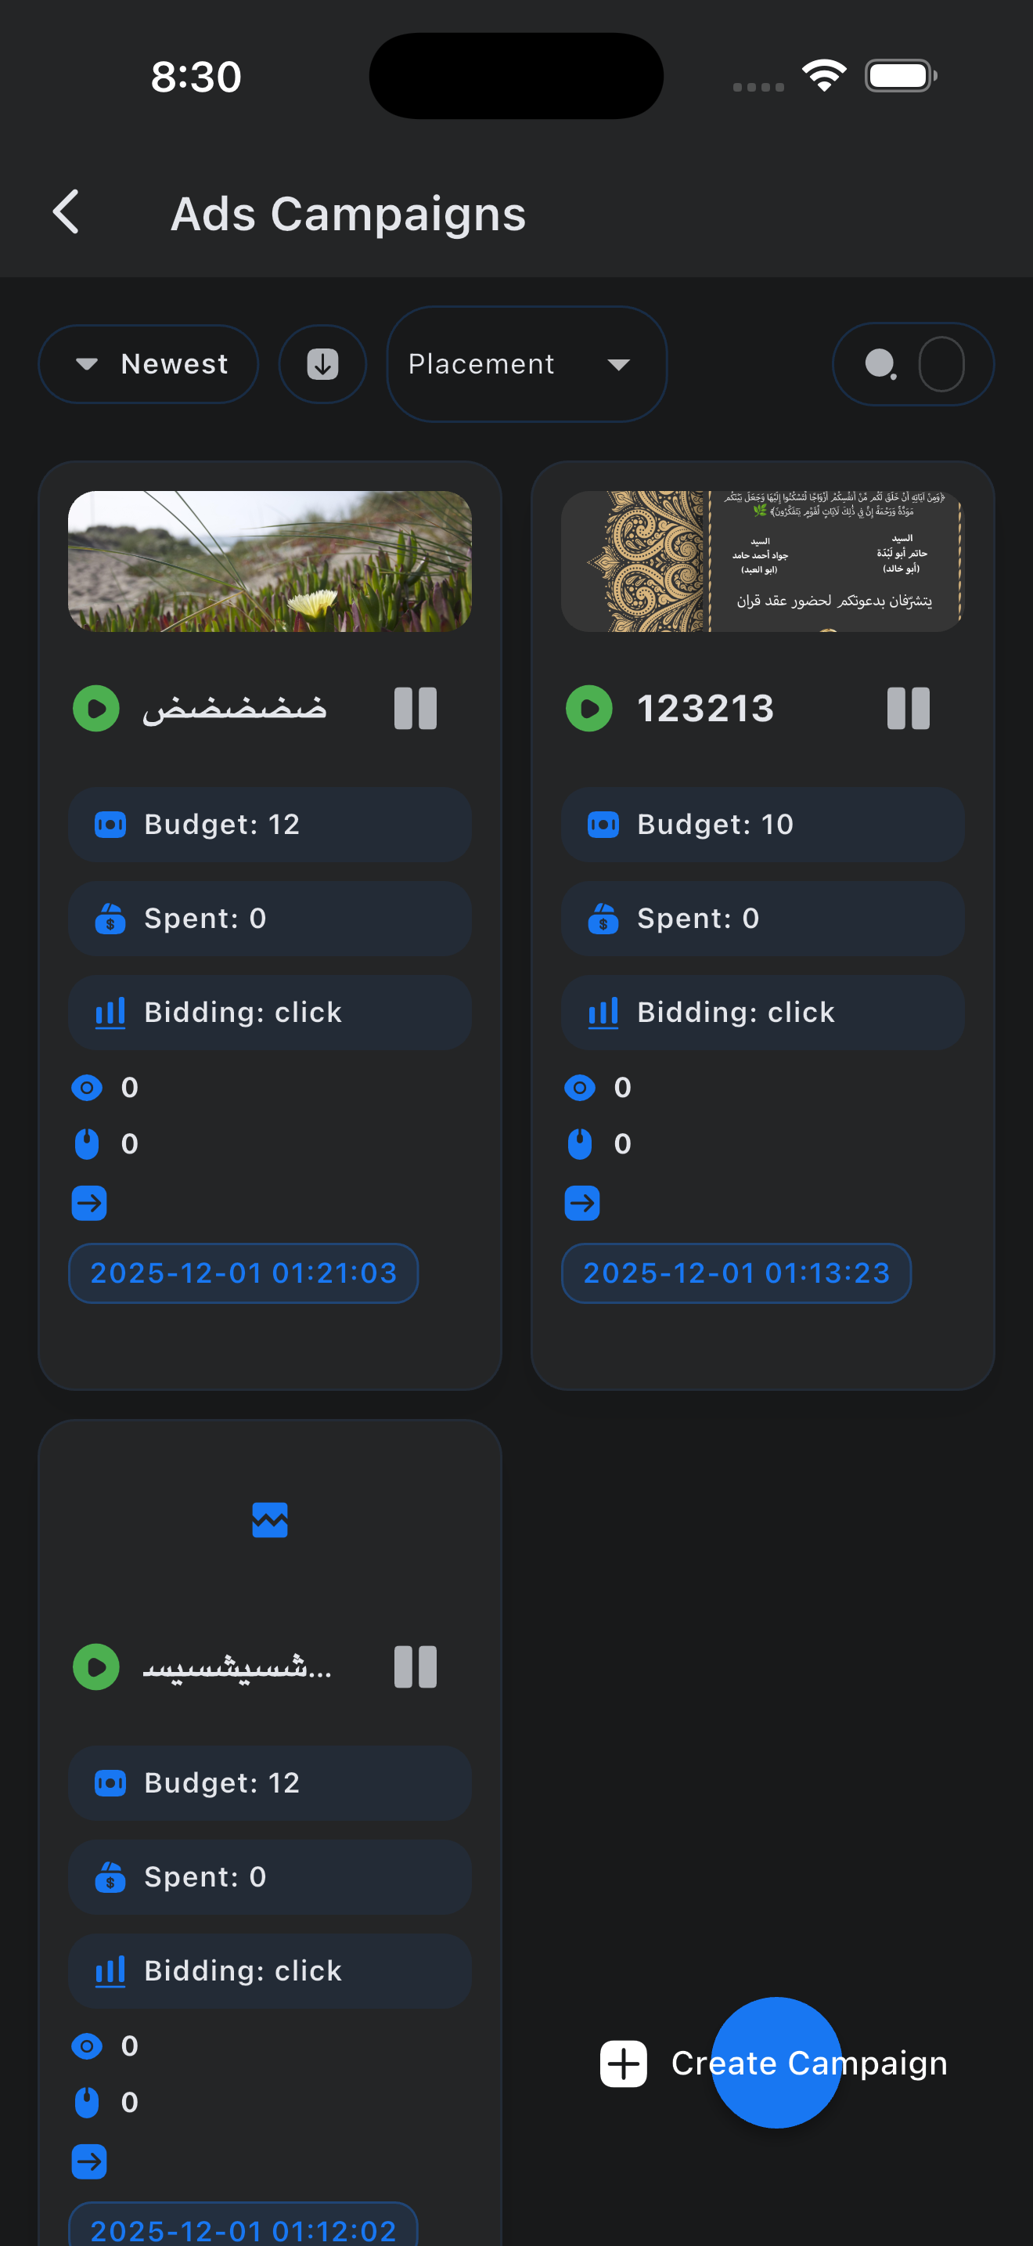Pause the third campaign card
Viewport: 1033px width, 2246px height.
tap(415, 1667)
